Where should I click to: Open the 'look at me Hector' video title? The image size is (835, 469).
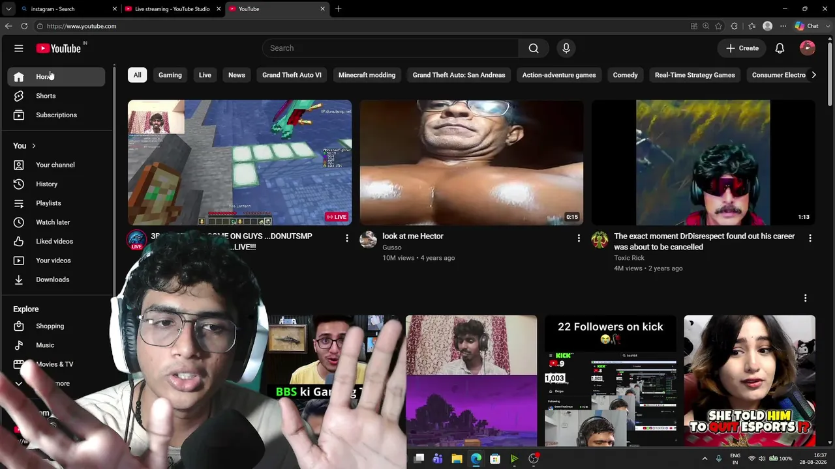413,236
